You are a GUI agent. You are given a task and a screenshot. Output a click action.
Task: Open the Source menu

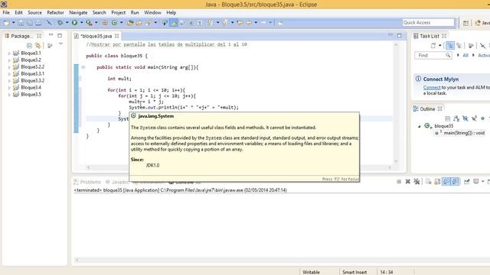coord(34,12)
